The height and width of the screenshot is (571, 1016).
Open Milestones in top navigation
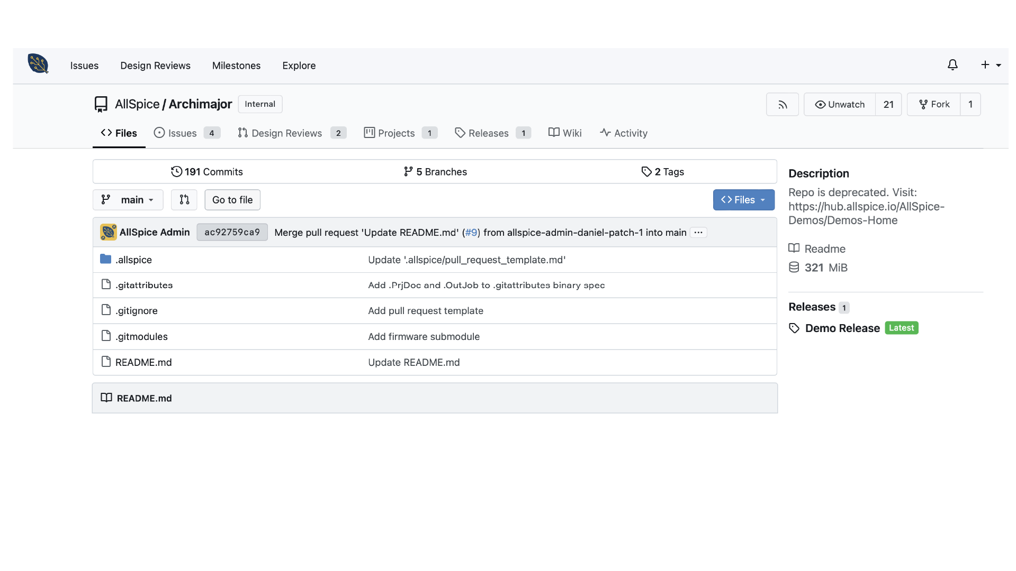click(x=236, y=66)
